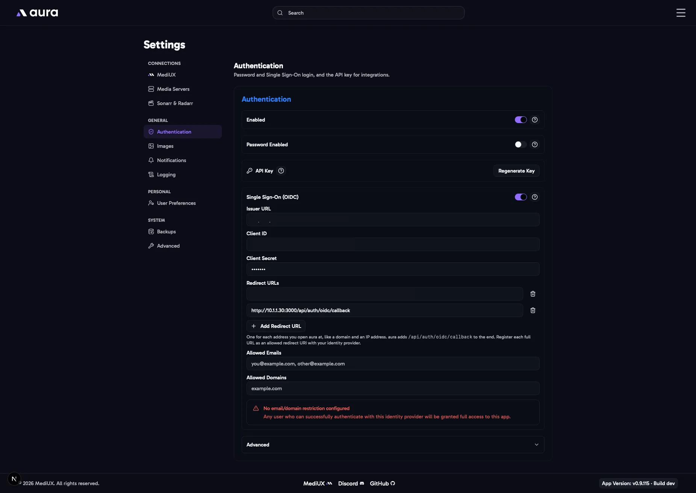This screenshot has width=696, height=493.
Task: Click the empty first Redirect URL field
Action: 384,294
